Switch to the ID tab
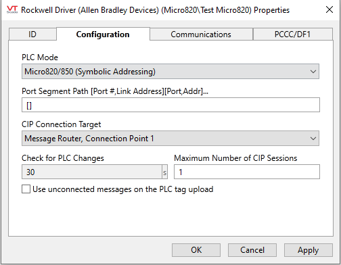This screenshot has width=341, height=265. coord(32,34)
